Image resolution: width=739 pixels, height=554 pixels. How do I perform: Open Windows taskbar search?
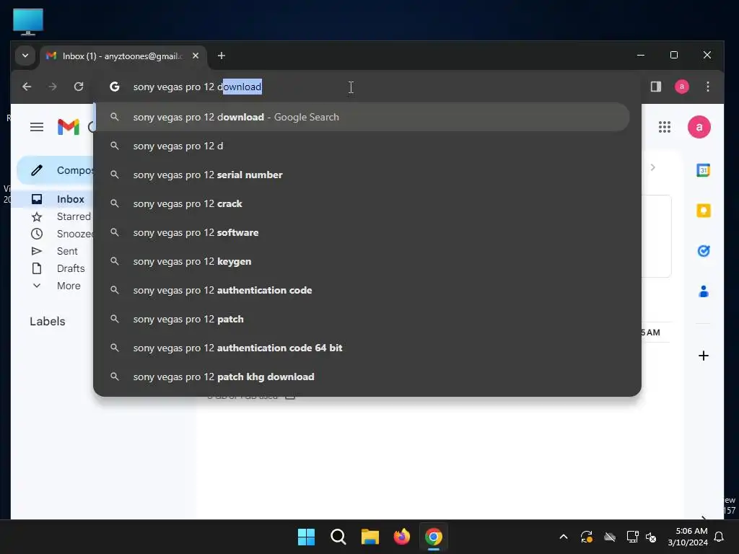pyautogui.click(x=338, y=537)
